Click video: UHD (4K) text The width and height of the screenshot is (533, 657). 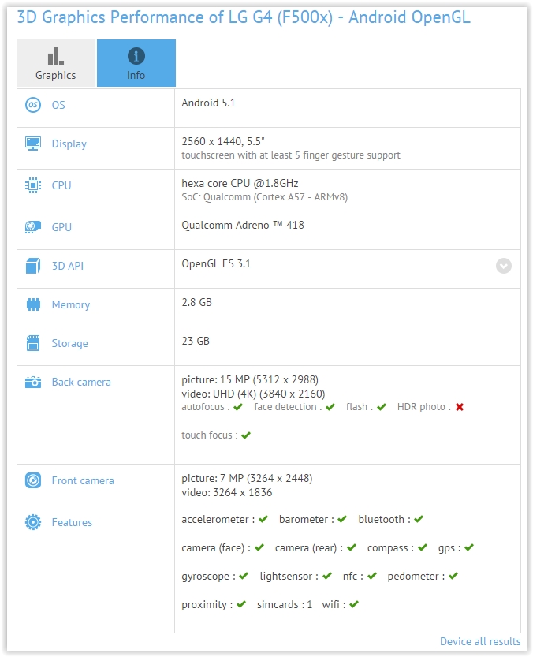(x=253, y=394)
